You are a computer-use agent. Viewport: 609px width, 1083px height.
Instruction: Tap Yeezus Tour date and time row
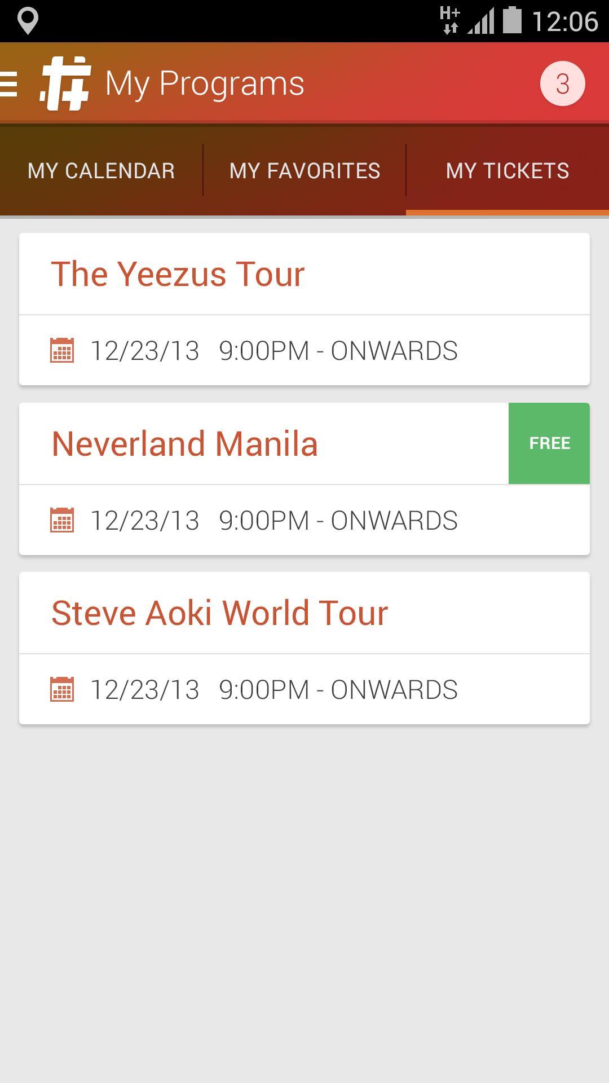coord(304,350)
